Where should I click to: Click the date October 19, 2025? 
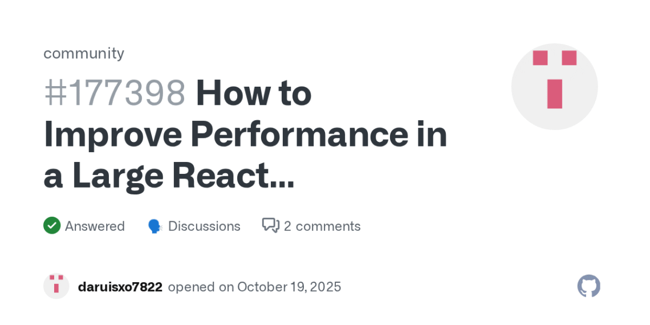coord(289,287)
